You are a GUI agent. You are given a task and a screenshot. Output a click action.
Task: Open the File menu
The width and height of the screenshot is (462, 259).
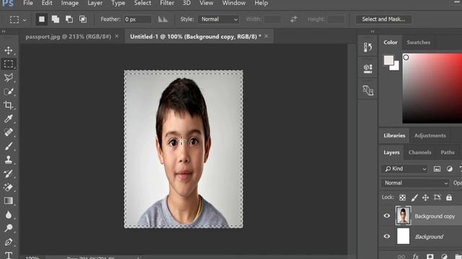pos(28,3)
